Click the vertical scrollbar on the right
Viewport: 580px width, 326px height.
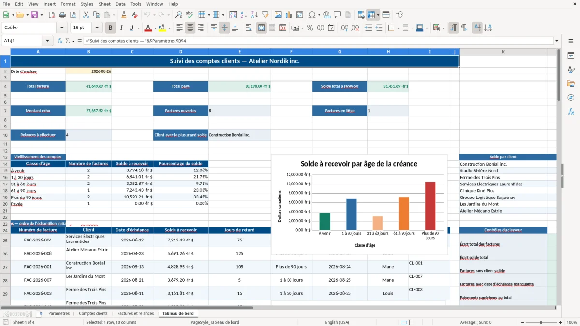(559, 177)
